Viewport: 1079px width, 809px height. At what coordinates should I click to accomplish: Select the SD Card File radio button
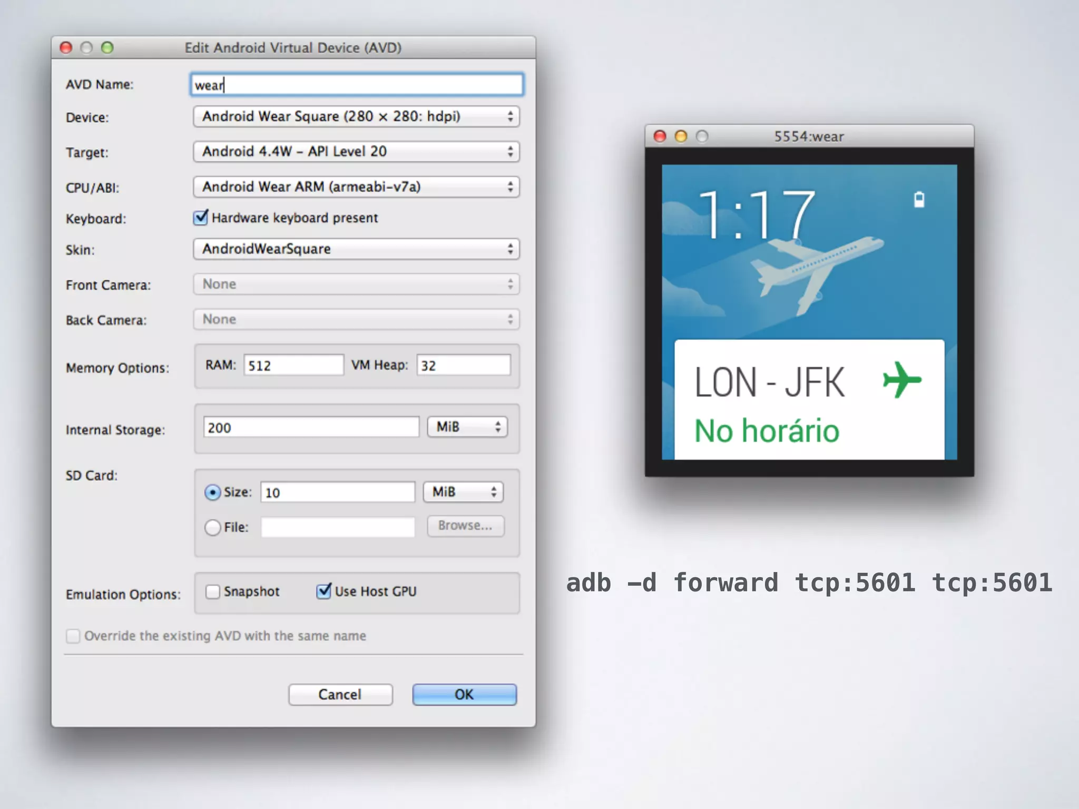point(213,527)
